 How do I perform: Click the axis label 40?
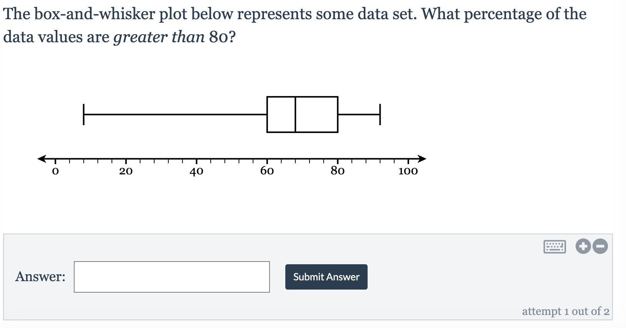coord(196,171)
